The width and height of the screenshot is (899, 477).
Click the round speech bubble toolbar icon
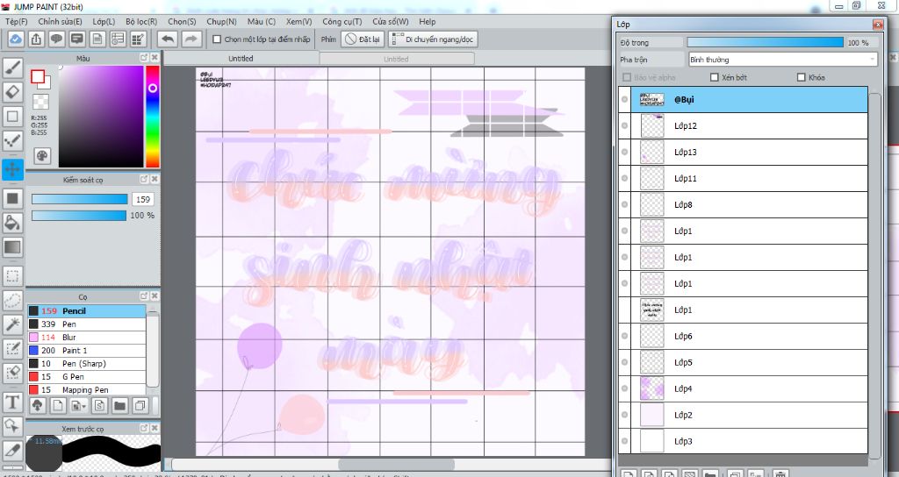[56, 39]
